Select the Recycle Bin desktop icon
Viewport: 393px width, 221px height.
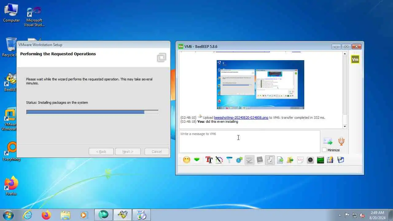[11, 47]
